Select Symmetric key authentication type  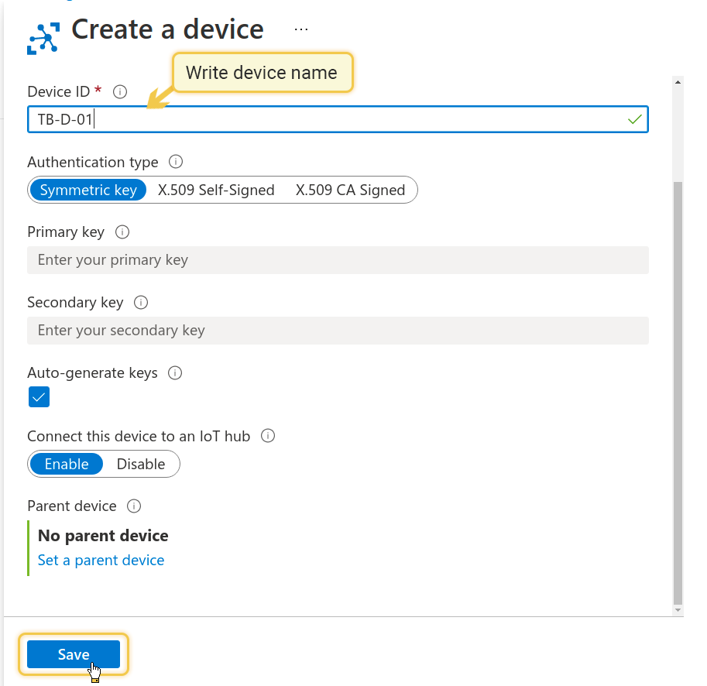88,190
